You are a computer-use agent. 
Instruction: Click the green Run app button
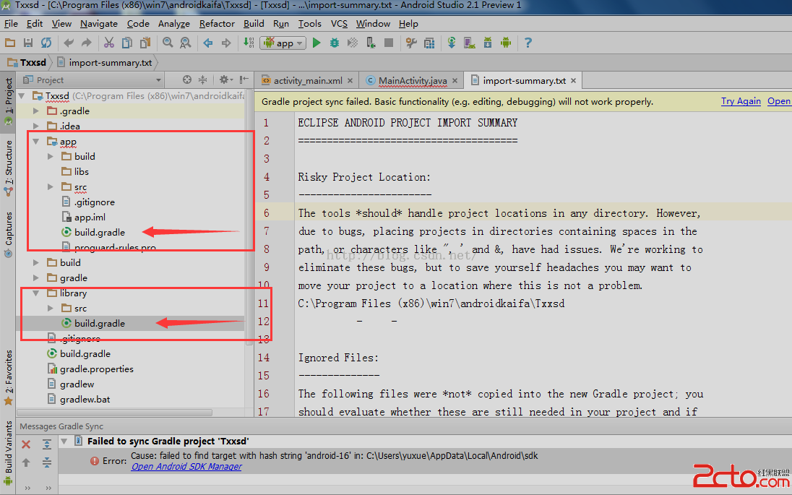[316, 43]
